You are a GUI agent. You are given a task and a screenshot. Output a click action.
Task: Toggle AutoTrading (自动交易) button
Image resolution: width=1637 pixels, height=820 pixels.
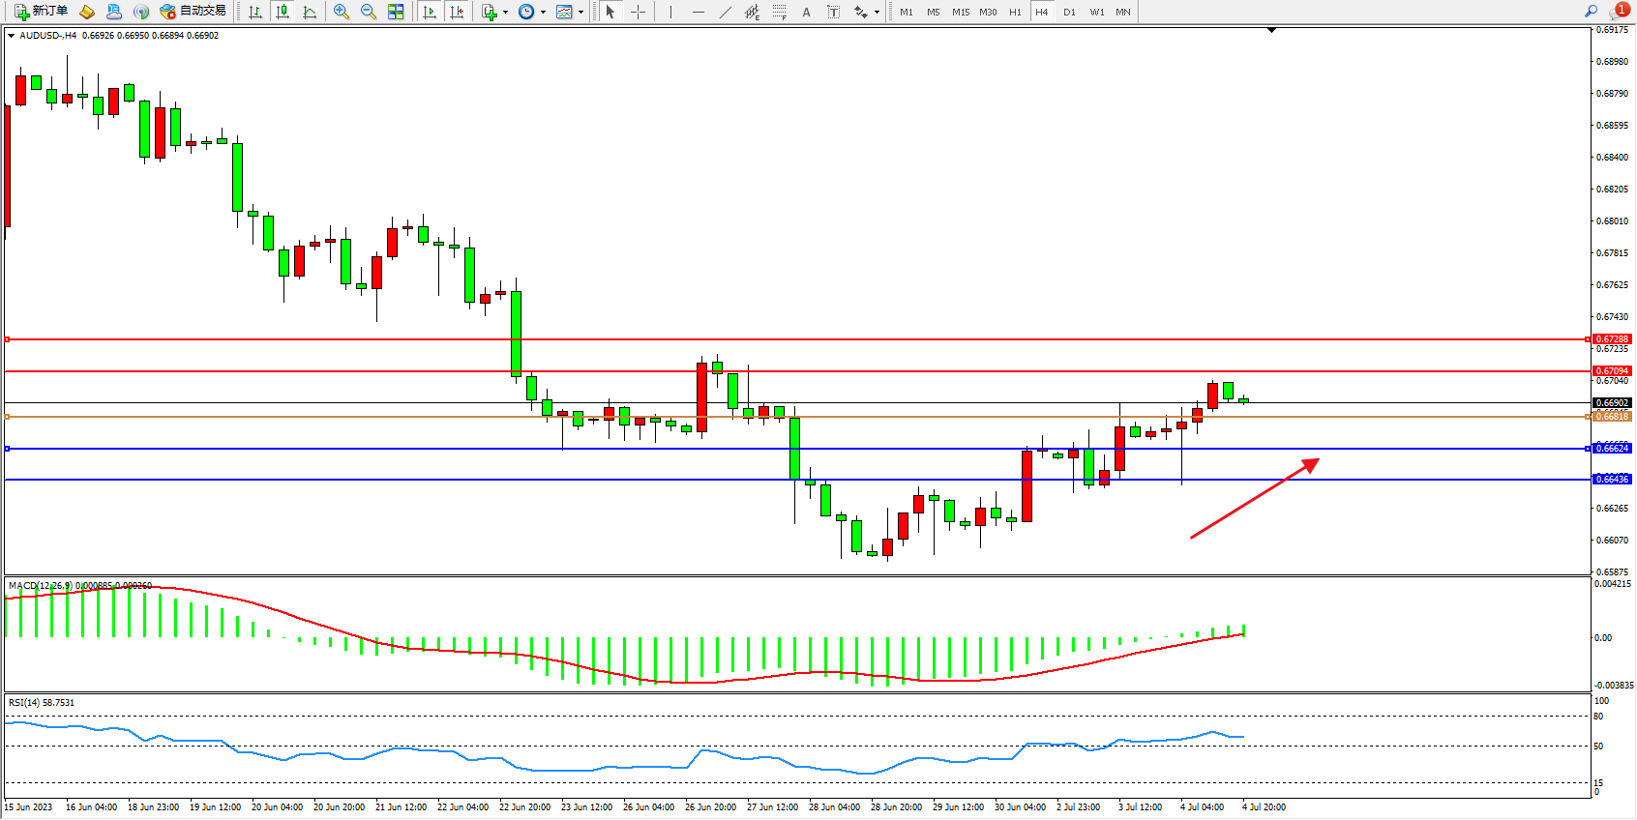(193, 12)
